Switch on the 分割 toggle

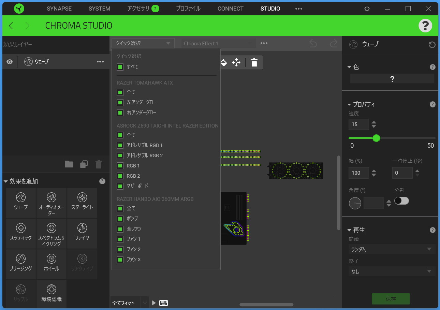coord(401,201)
